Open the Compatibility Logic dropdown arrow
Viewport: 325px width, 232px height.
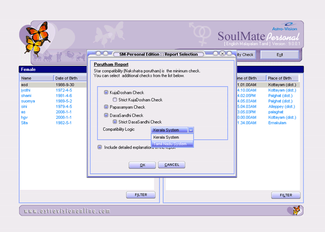click(x=191, y=130)
